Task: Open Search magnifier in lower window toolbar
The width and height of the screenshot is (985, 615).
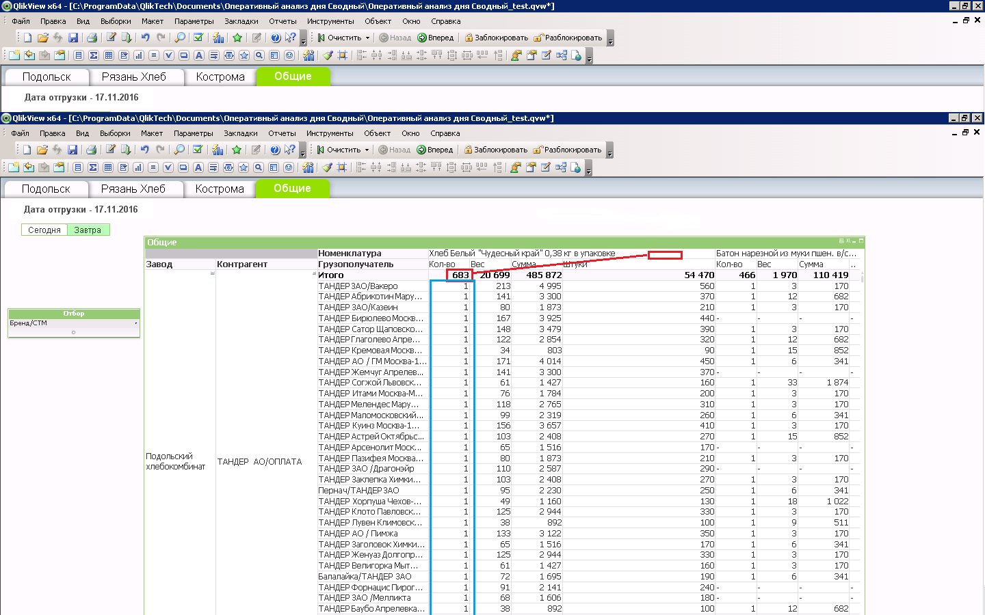Action: [179, 150]
